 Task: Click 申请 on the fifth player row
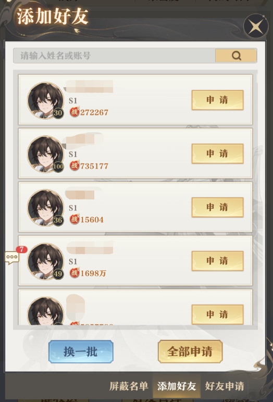pyautogui.click(x=217, y=314)
